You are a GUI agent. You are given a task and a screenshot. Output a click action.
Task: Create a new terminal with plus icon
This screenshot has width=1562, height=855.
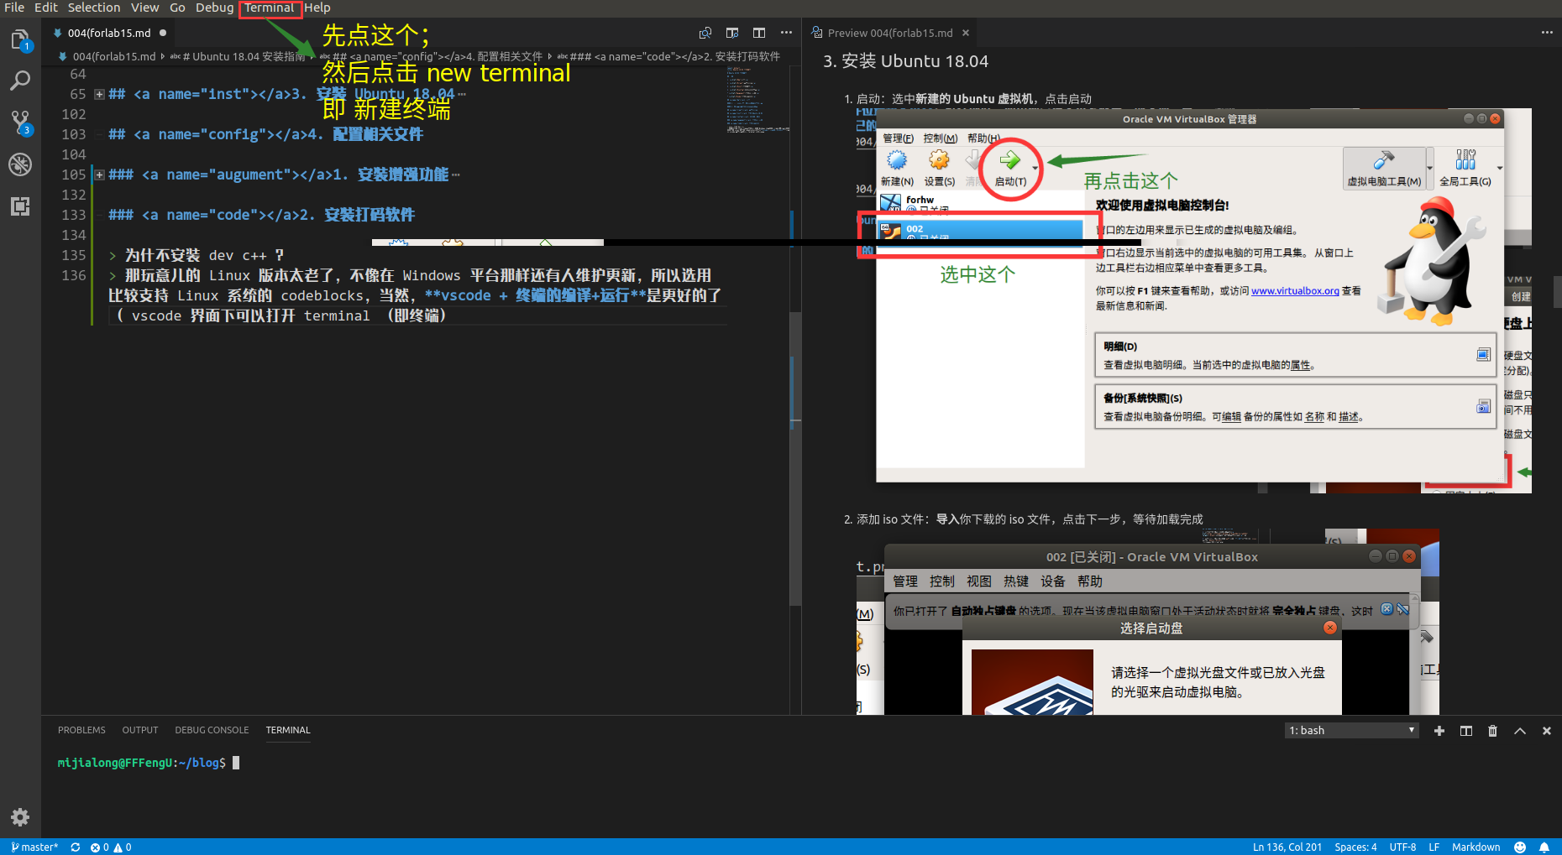click(1439, 731)
